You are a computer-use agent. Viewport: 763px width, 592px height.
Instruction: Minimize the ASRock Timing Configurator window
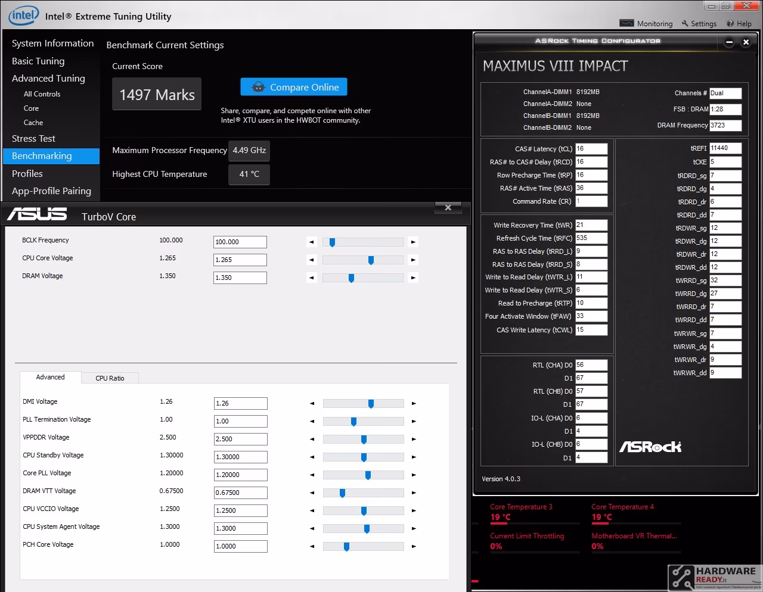pos(729,42)
